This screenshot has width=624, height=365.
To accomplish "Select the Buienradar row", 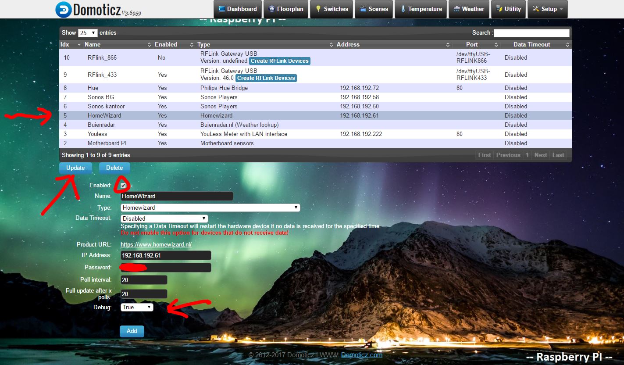I will [x=316, y=125].
